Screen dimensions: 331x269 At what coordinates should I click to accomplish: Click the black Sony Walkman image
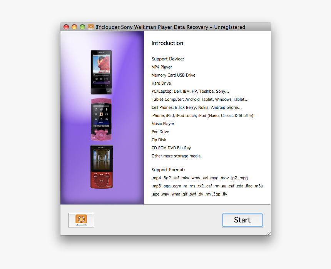[101, 72]
